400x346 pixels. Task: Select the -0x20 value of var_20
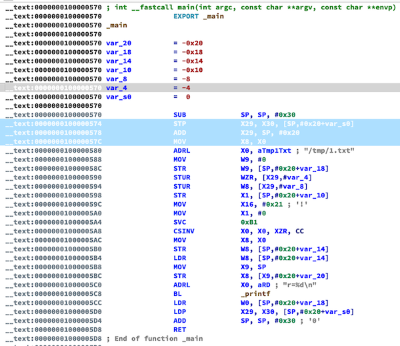coord(193,43)
